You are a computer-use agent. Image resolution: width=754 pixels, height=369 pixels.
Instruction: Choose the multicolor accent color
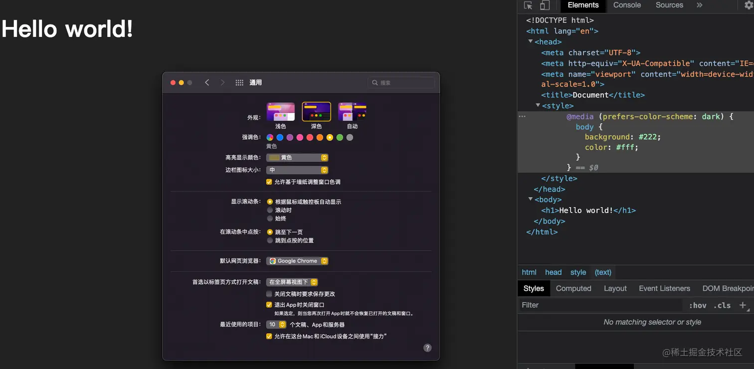(x=270, y=137)
